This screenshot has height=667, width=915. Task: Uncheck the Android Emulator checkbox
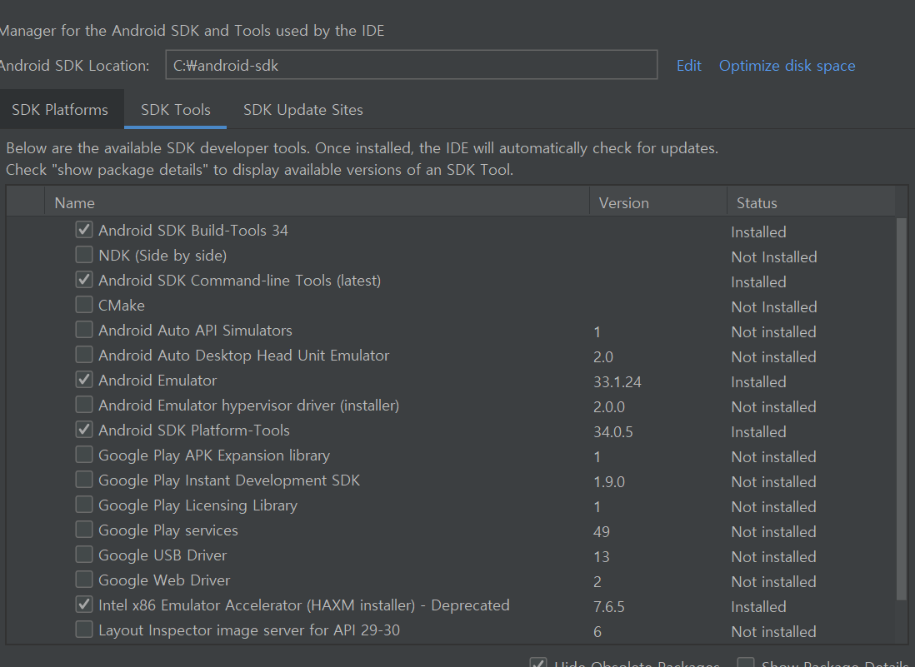point(84,381)
